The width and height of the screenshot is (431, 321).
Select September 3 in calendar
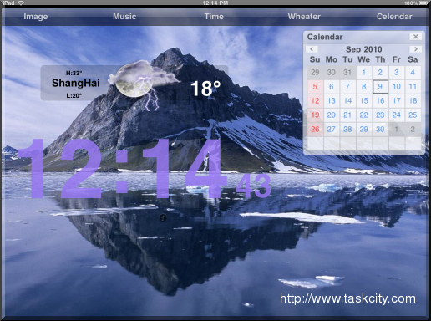pyautogui.click(x=397, y=73)
